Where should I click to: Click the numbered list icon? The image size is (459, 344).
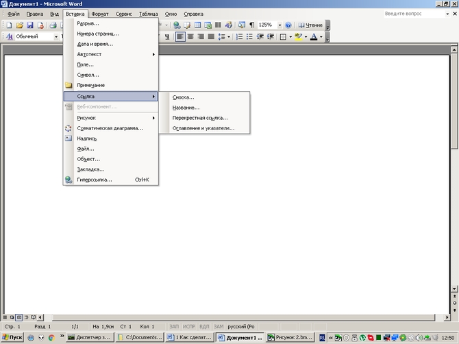239,36
